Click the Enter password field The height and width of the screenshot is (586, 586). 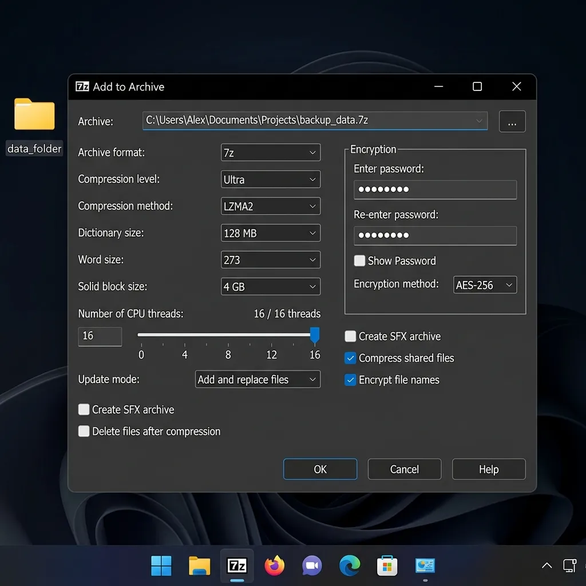coord(435,190)
